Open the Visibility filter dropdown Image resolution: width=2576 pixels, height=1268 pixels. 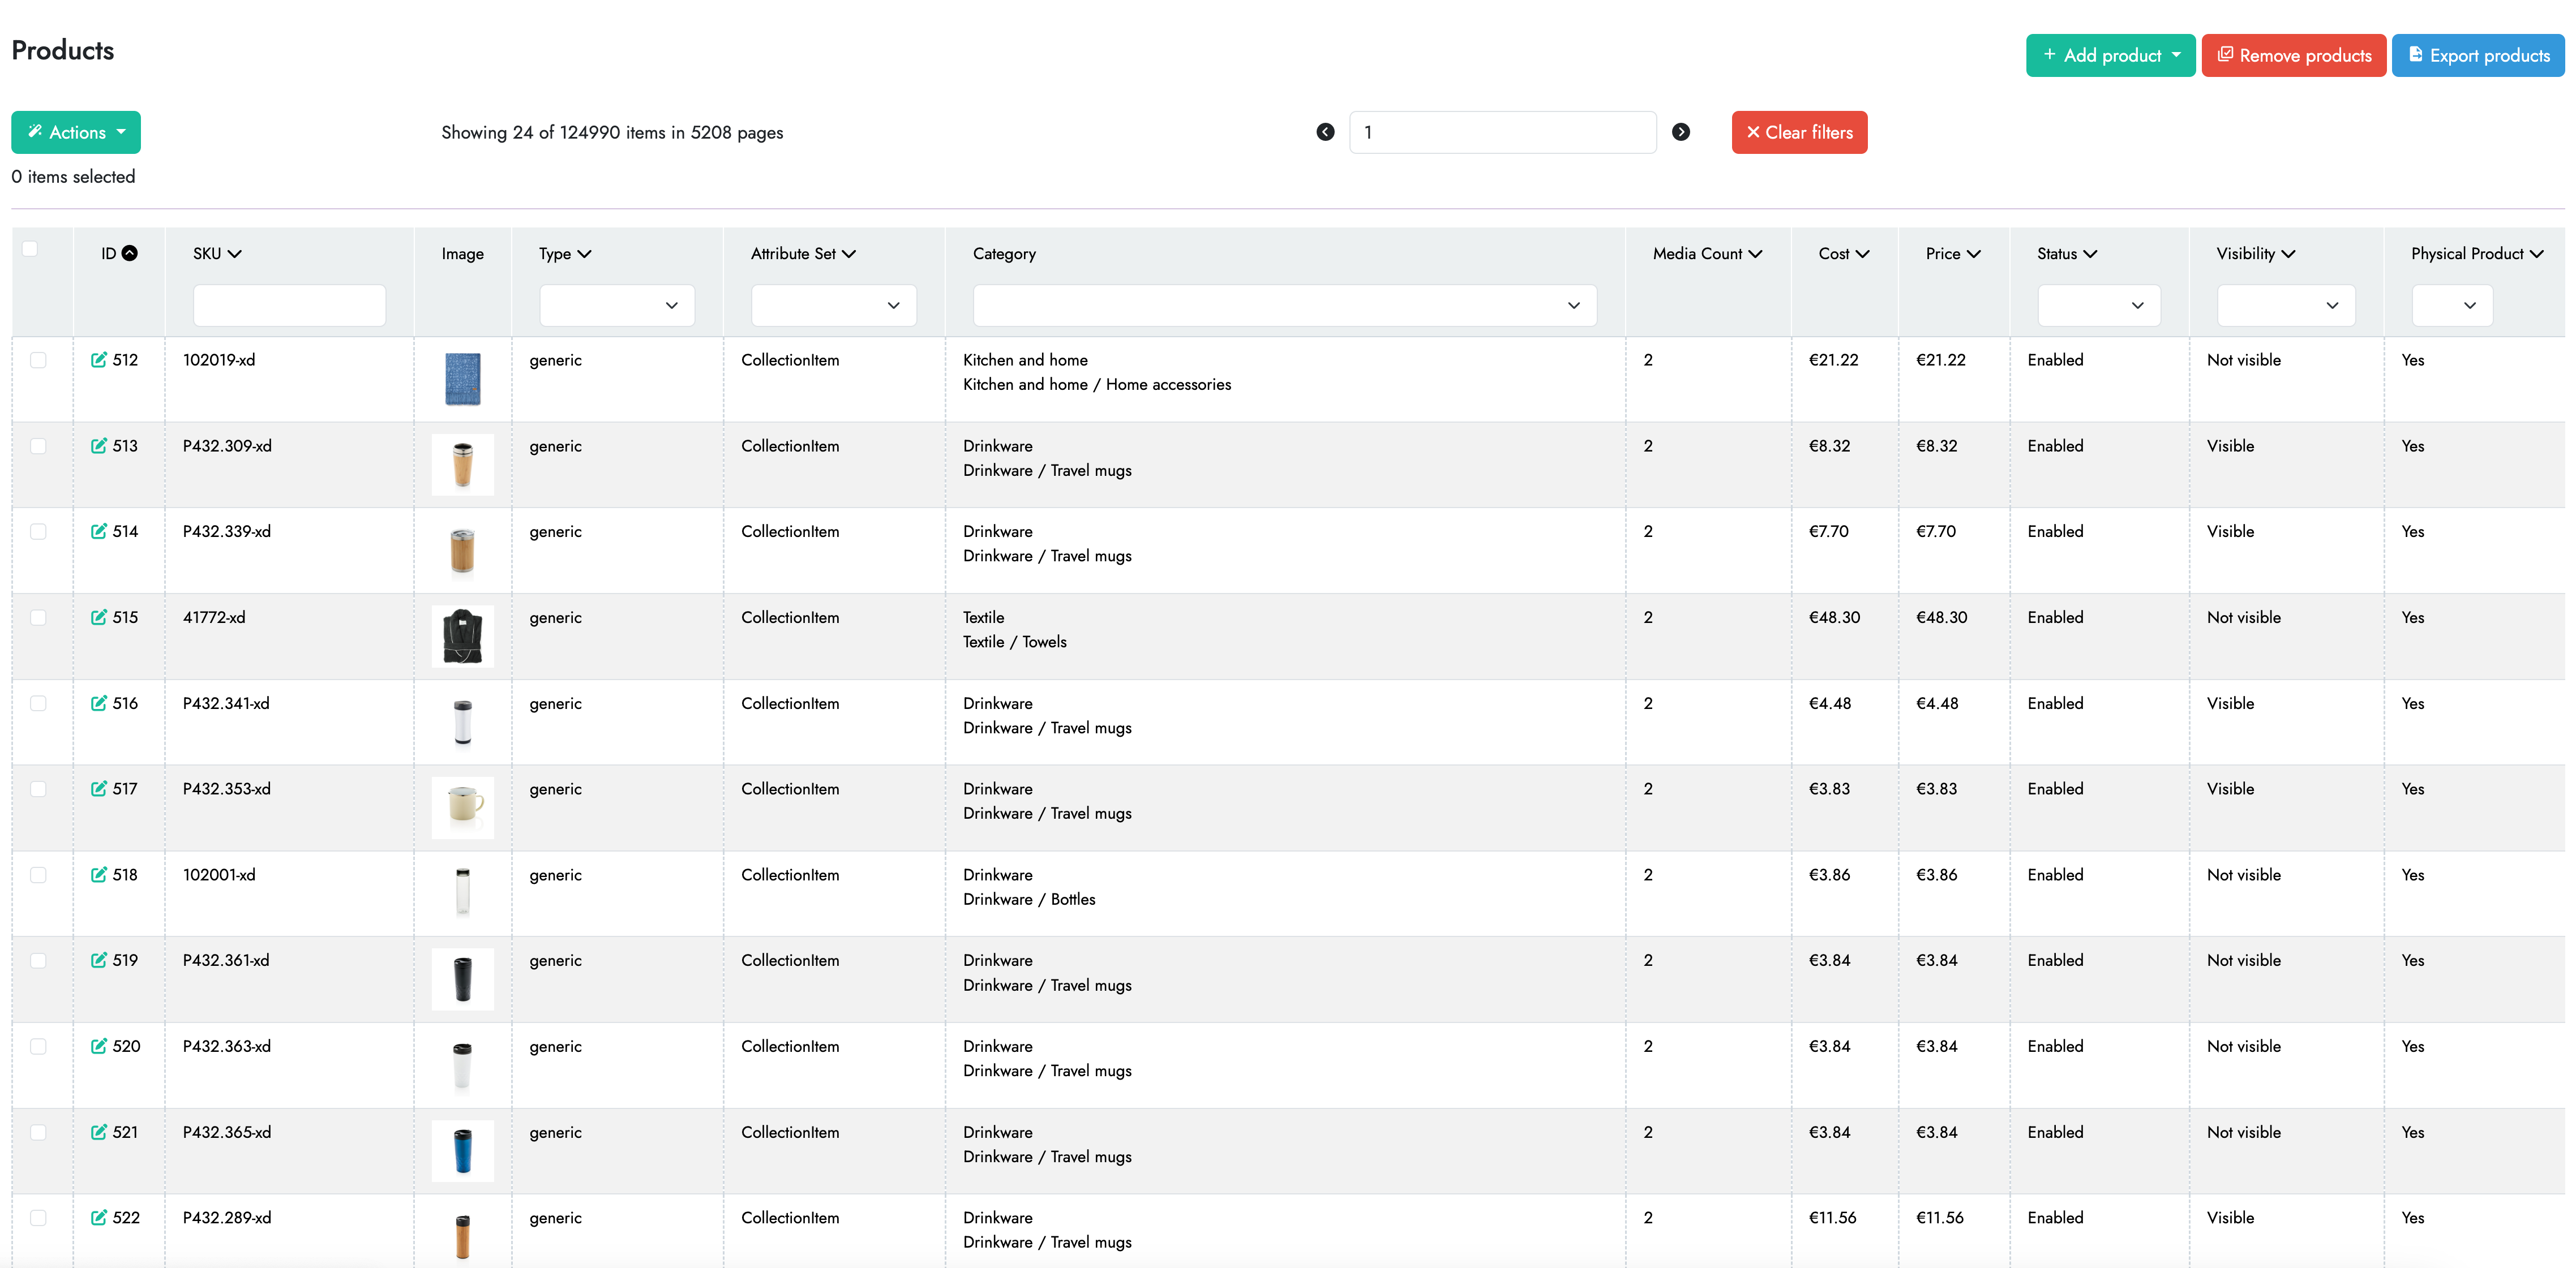[x=2285, y=305]
